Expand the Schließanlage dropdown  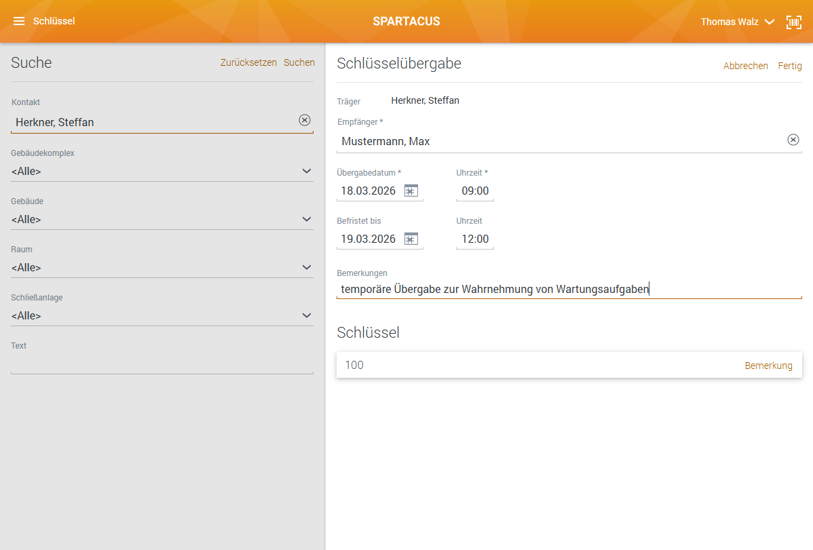click(307, 315)
